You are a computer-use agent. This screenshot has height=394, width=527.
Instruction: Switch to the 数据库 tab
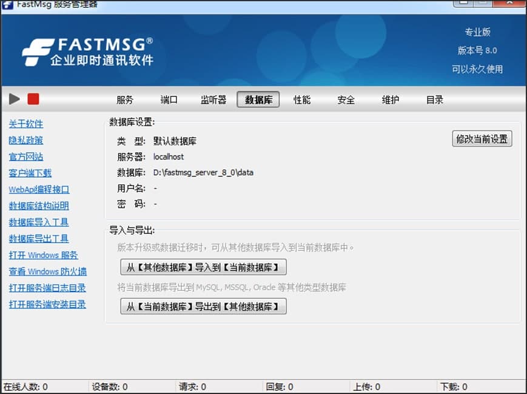coord(258,100)
